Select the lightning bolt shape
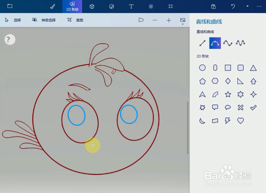This screenshot has height=193, width=266. [228, 121]
